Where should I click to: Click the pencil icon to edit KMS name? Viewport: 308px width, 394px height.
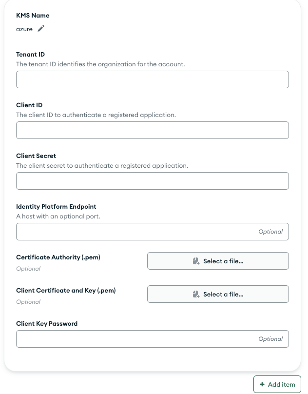[x=41, y=29]
